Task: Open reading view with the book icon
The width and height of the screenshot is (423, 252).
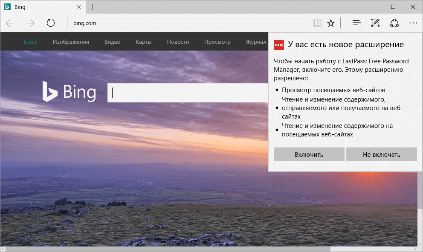Action: [x=317, y=23]
